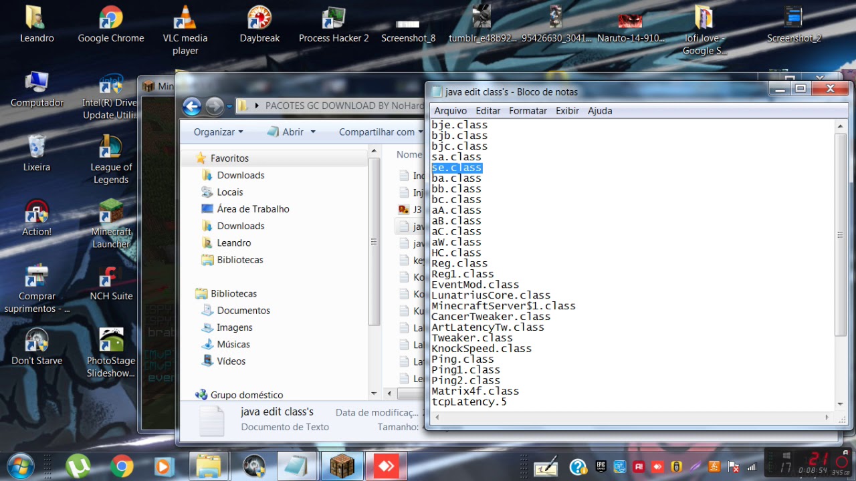Select the Lixeira recycle bin icon

tap(37, 154)
